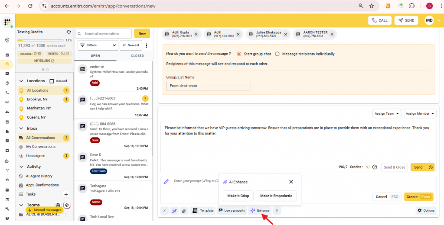The image size is (444, 225).
Task: Open the more options menu beside Newest
Action: 147,45
